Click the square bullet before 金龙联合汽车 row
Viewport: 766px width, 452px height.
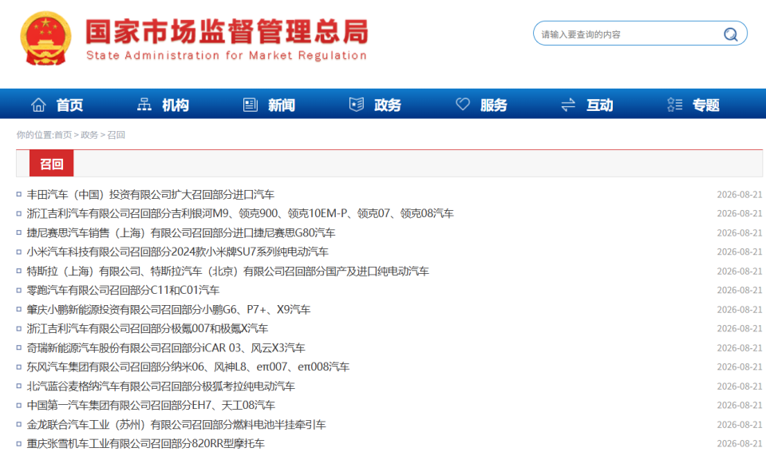click(x=19, y=425)
